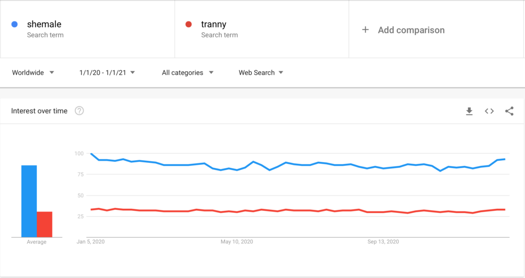The width and height of the screenshot is (525, 278).
Task: Click the plus icon for adding a comparison
Action: 366,30
